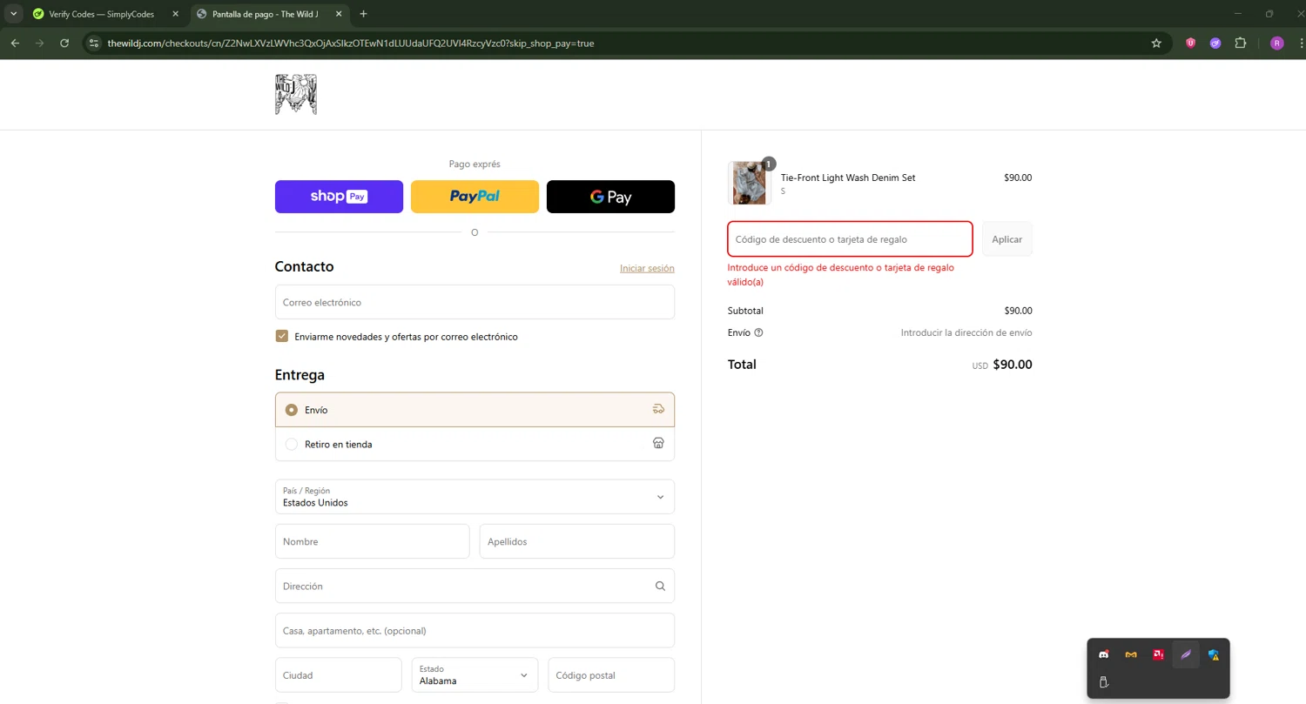Click the store pickup shop icon
This screenshot has height=704, width=1306.
click(x=658, y=443)
